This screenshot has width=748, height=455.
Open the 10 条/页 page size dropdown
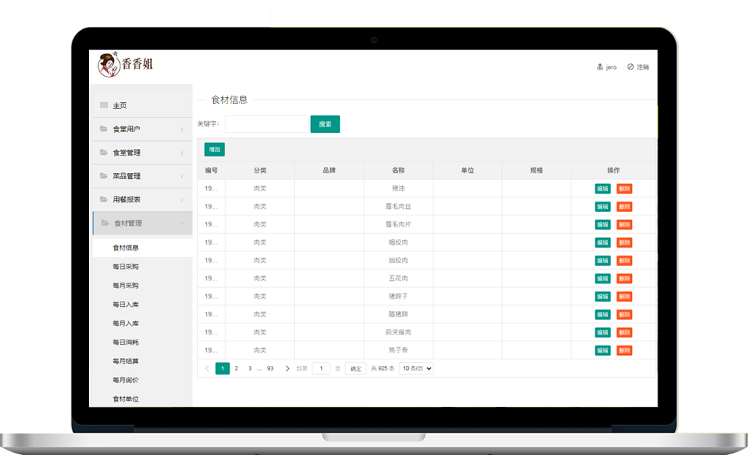click(416, 369)
